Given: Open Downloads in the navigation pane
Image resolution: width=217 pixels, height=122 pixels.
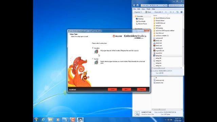Looking at the screenshot, I should pos(142,21).
